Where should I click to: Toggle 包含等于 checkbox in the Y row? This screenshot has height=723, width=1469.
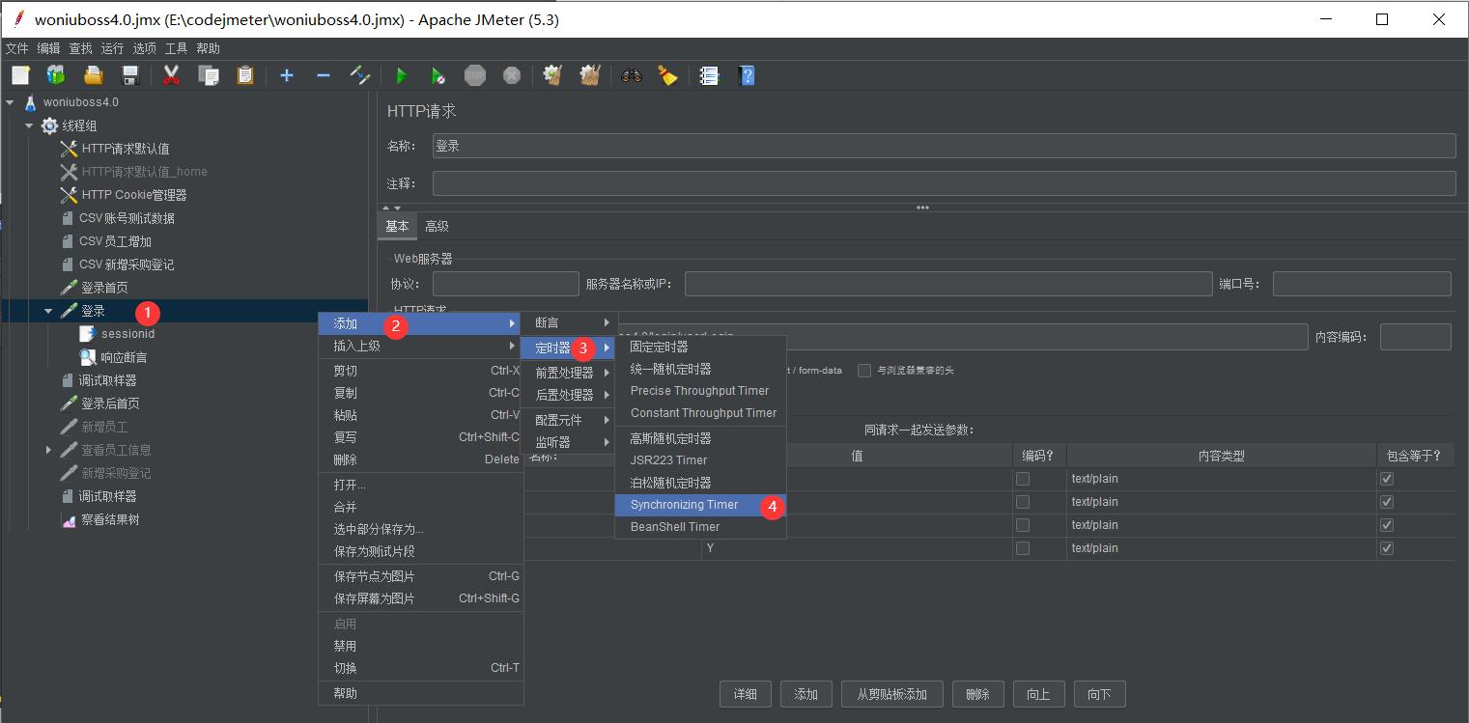[1387, 548]
